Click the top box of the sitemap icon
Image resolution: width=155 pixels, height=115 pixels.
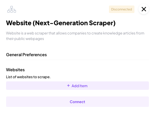pyautogui.click(x=12, y=7)
